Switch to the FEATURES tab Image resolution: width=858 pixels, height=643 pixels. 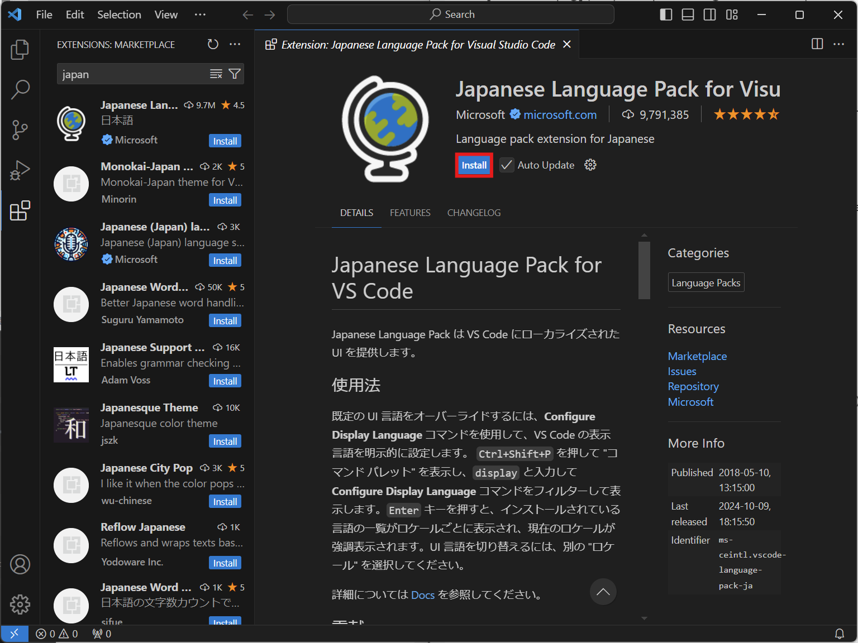tap(410, 213)
